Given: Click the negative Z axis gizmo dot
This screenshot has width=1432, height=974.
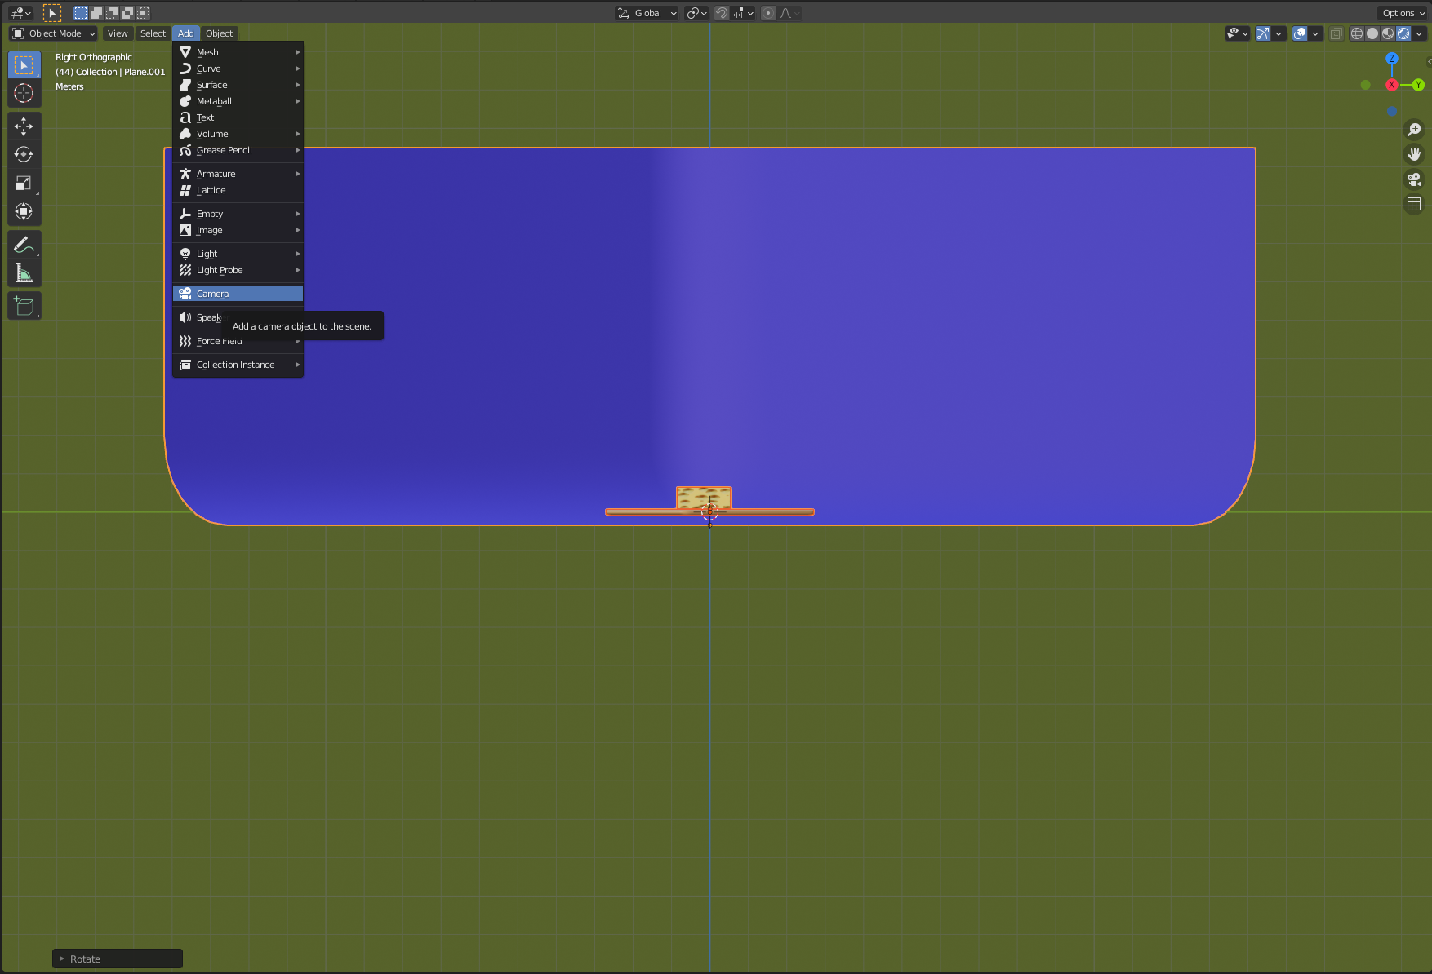Looking at the screenshot, I should click(x=1392, y=111).
